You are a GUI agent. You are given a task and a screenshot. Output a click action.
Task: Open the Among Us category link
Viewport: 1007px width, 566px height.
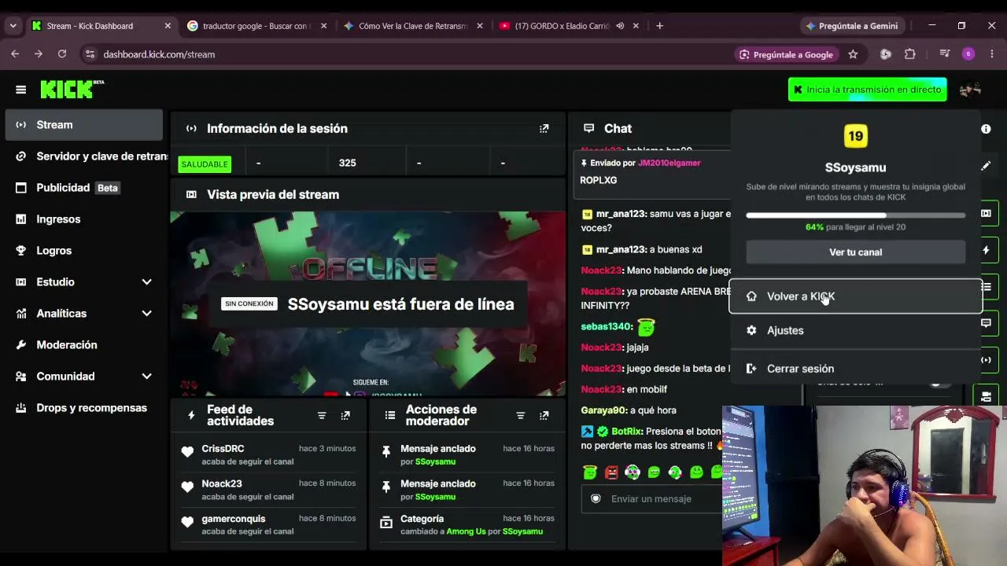coord(466,531)
